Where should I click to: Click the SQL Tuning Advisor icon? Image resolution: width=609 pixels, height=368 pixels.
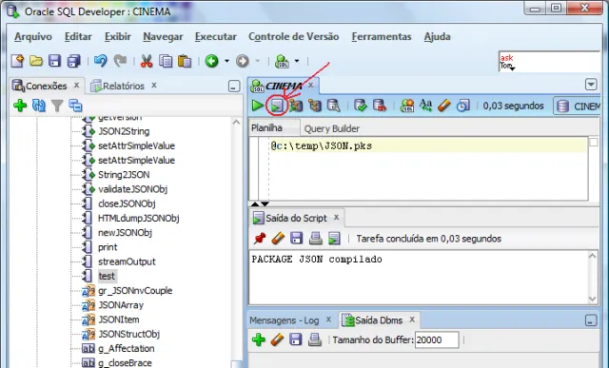(333, 106)
